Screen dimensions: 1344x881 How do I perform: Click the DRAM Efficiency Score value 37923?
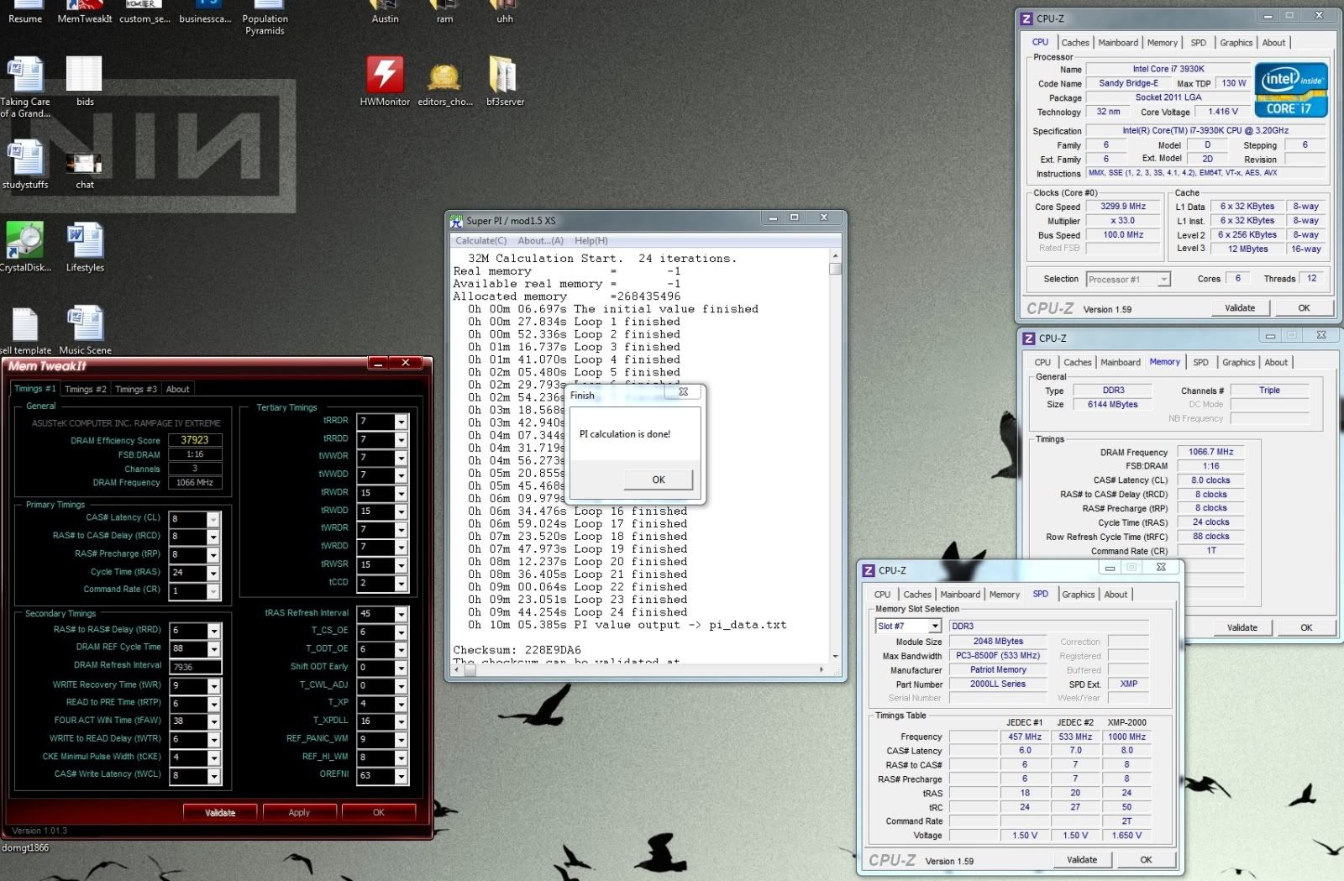pyautogui.click(x=195, y=440)
